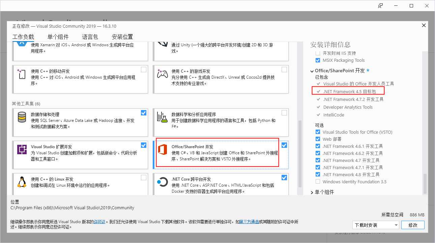Click the Linux penguin icon
The image size is (435, 243).
pos(22,182)
